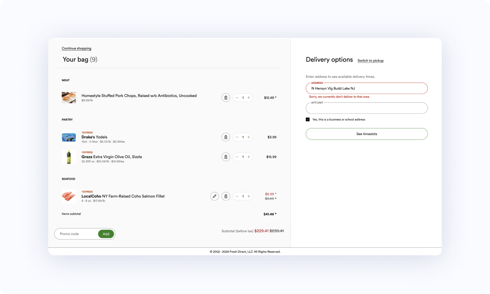Delete the Homestyle Stuffed Pork Chops item
490x294 pixels.
226,98
